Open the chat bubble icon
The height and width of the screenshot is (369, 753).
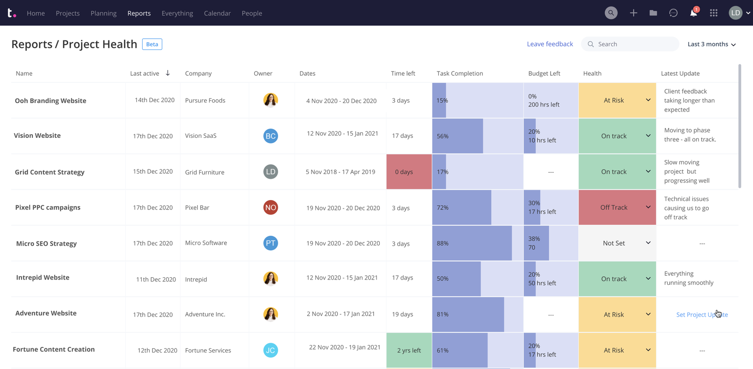[673, 13]
